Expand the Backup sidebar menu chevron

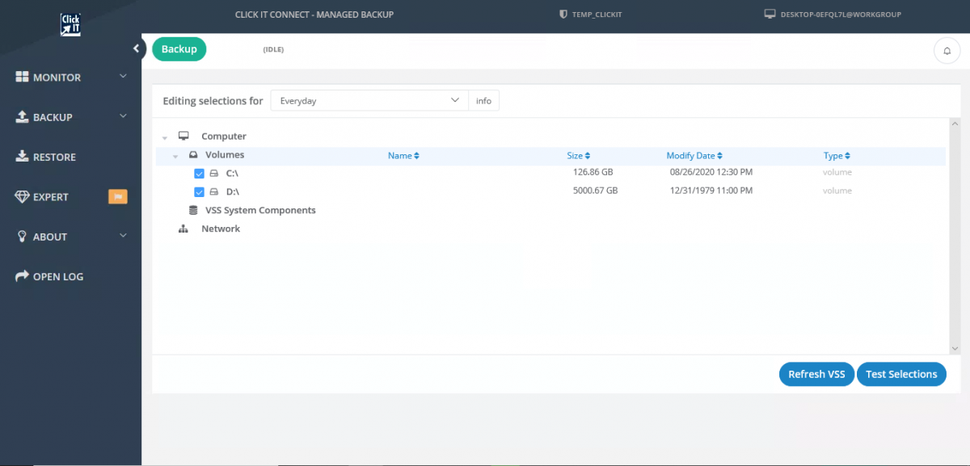click(x=124, y=116)
